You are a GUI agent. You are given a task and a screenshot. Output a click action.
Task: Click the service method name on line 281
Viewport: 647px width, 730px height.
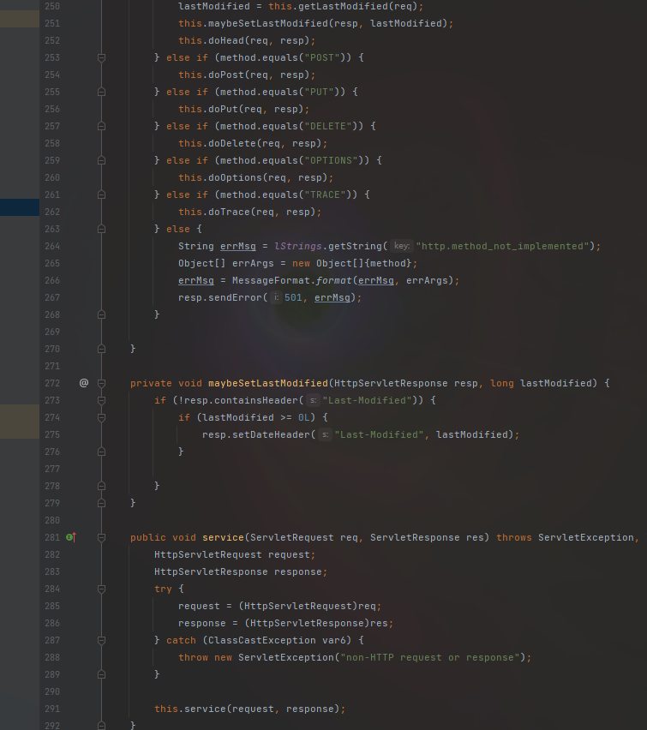(223, 537)
